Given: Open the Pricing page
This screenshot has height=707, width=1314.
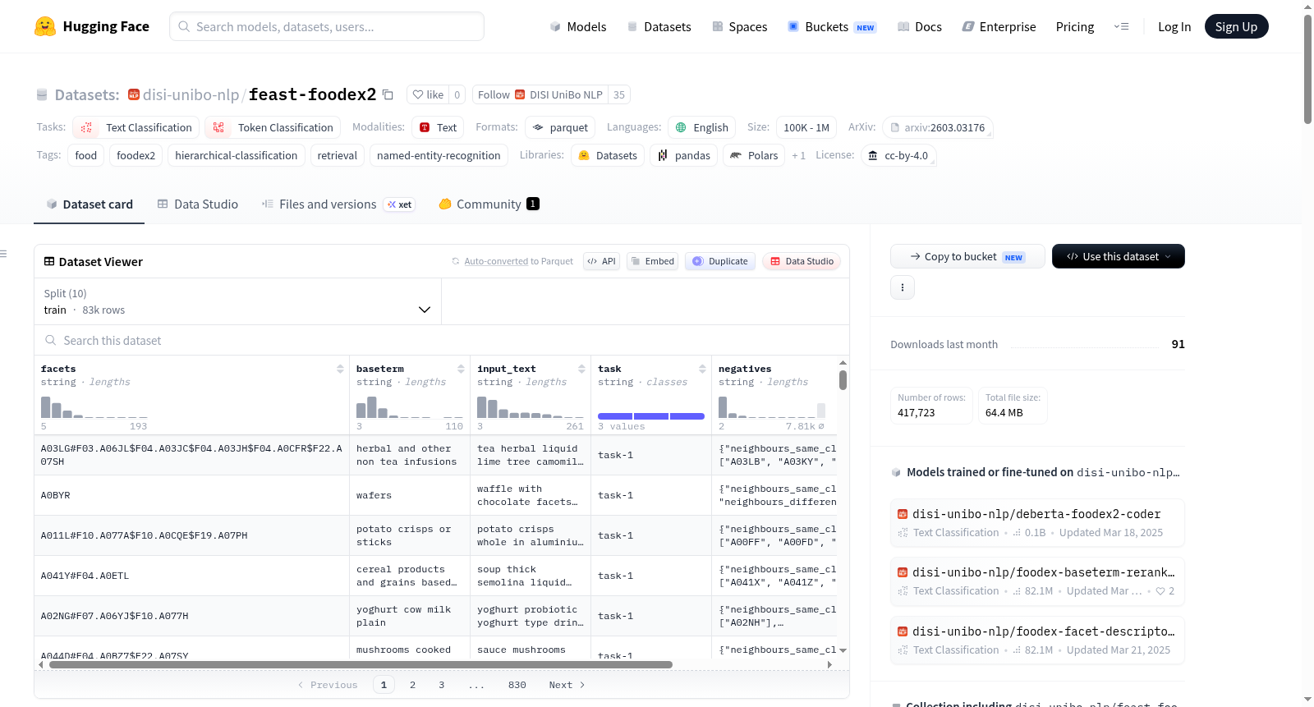Looking at the screenshot, I should (1075, 26).
